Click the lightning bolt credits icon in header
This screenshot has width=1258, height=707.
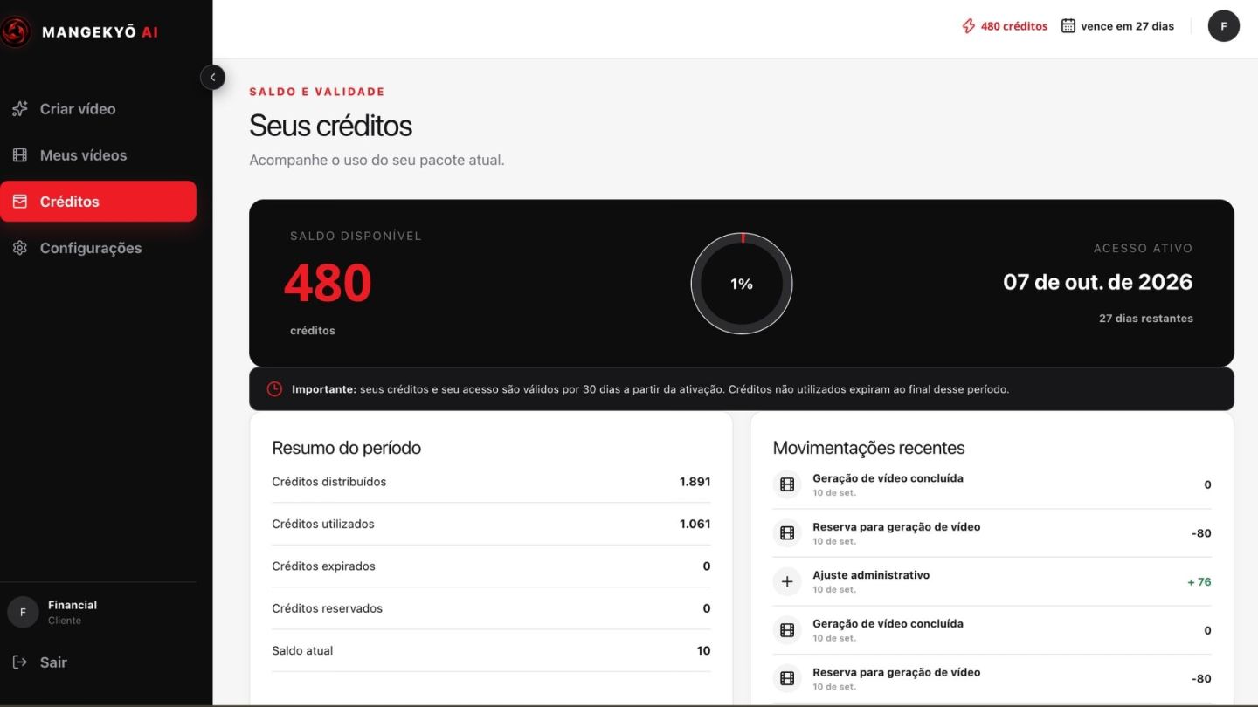(968, 26)
